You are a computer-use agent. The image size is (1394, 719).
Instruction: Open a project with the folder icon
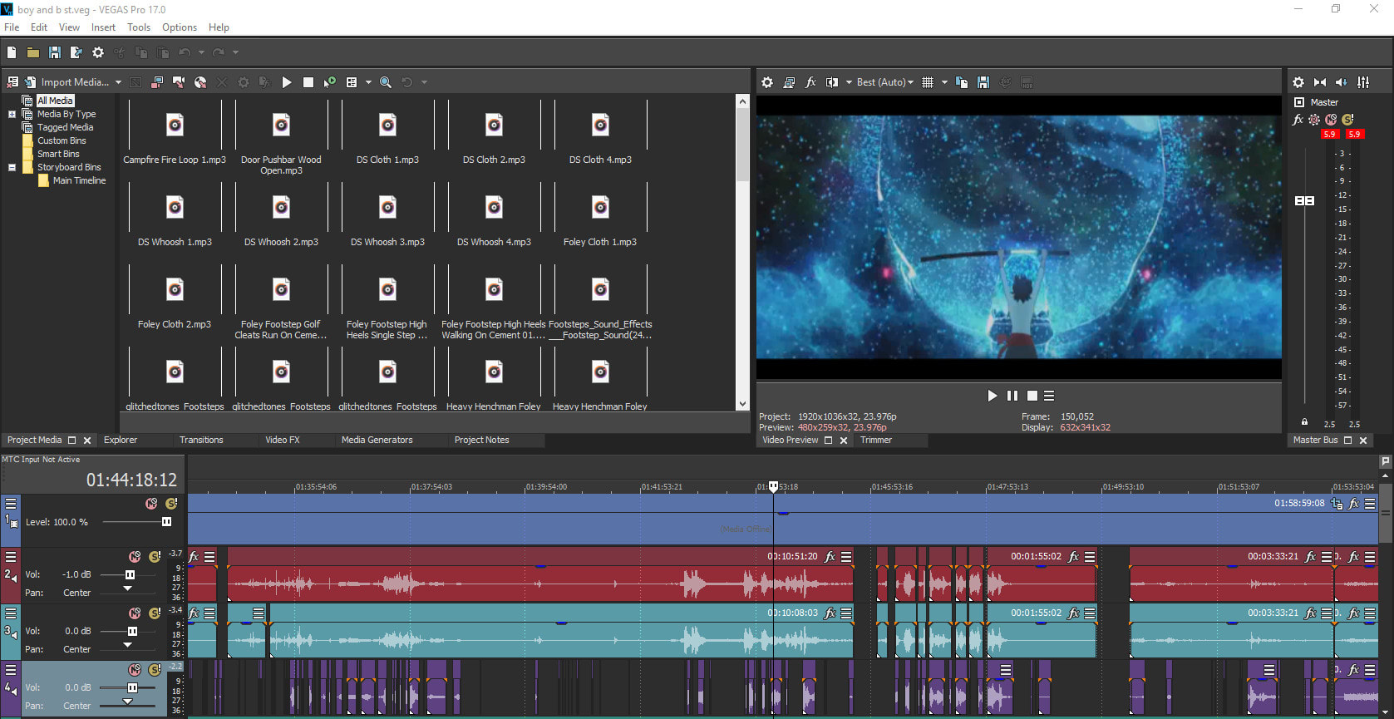coord(33,52)
